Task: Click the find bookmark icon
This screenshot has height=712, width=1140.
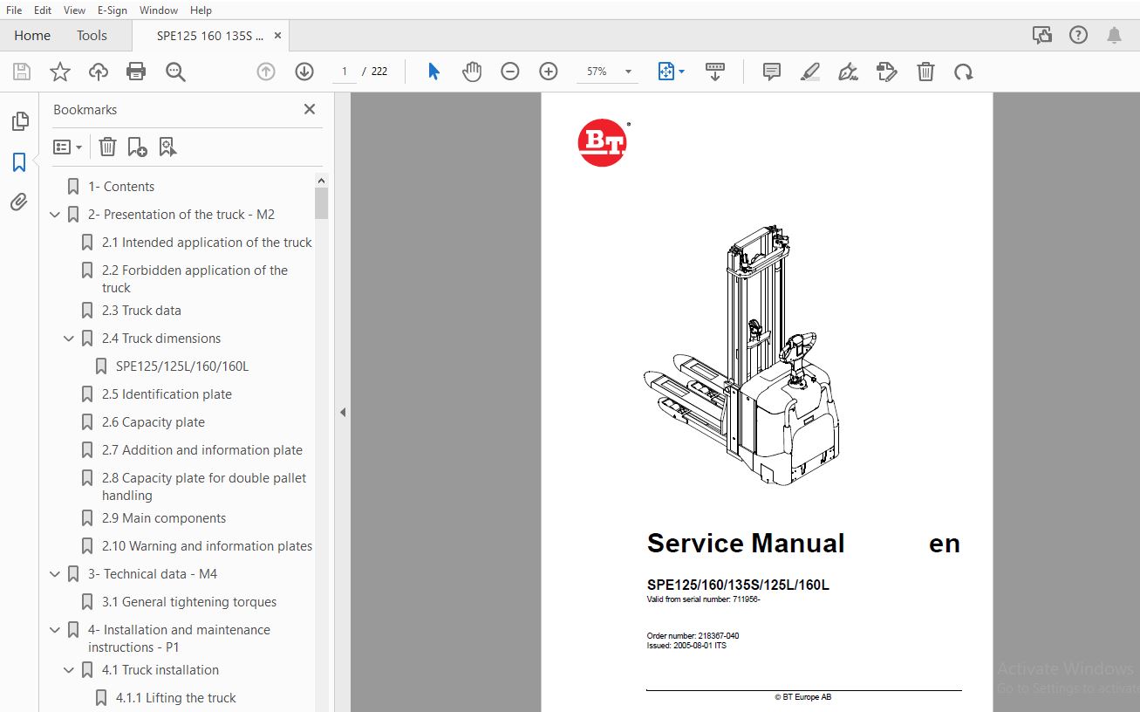Action: (x=167, y=147)
